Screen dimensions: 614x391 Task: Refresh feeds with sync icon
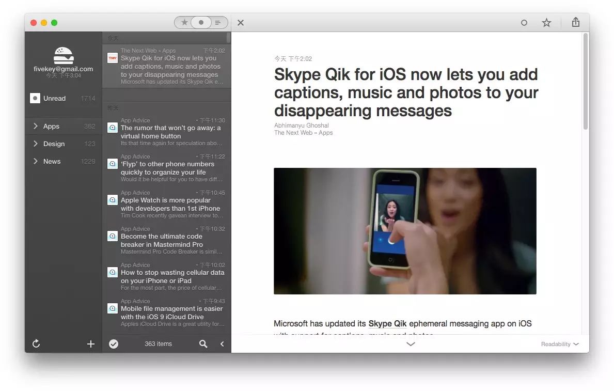36,343
